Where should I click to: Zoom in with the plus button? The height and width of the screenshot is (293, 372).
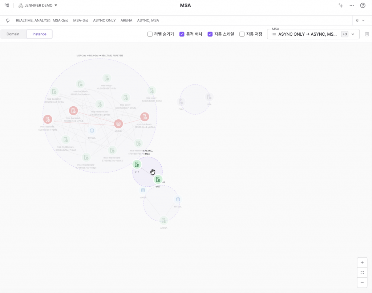coord(362,262)
